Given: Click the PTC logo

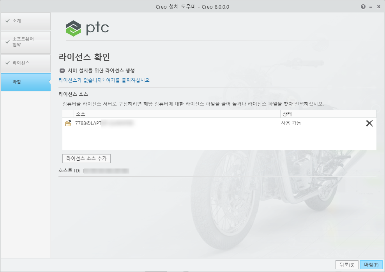Looking at the screenshot, I should tap(87, 28).
